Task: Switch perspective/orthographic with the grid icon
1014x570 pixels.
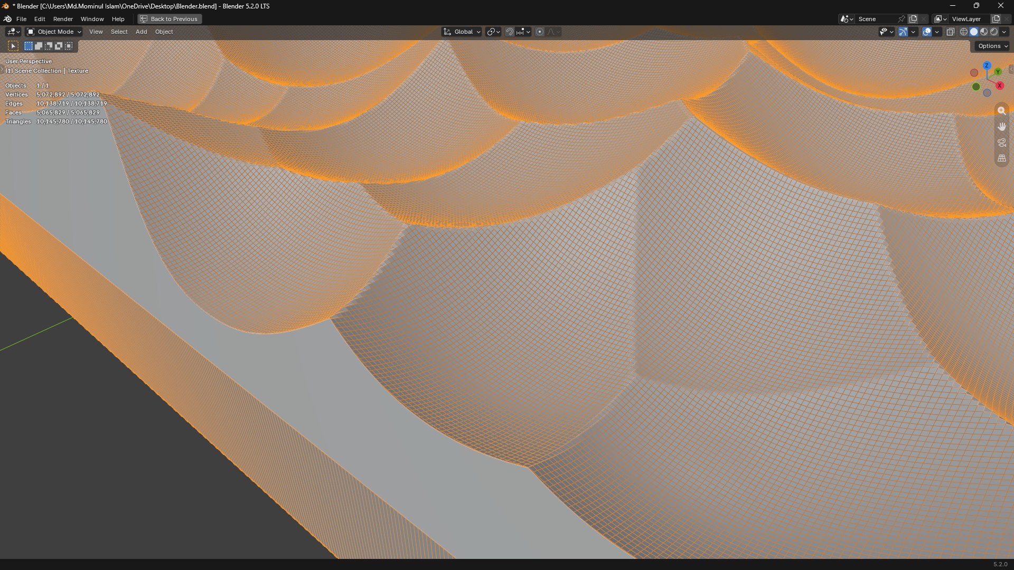Action: coord(1001,158)
